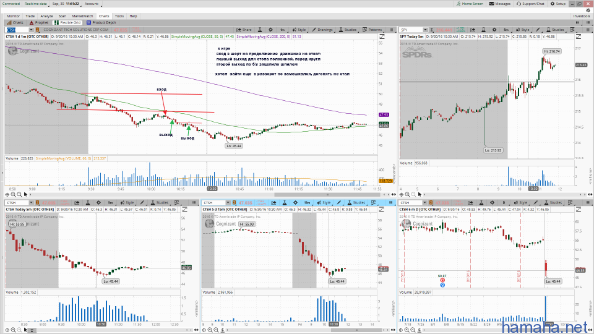Screen dimensions: 594x334
Task: Open drawing pencil tool on SPY chart
Action: 538,30
